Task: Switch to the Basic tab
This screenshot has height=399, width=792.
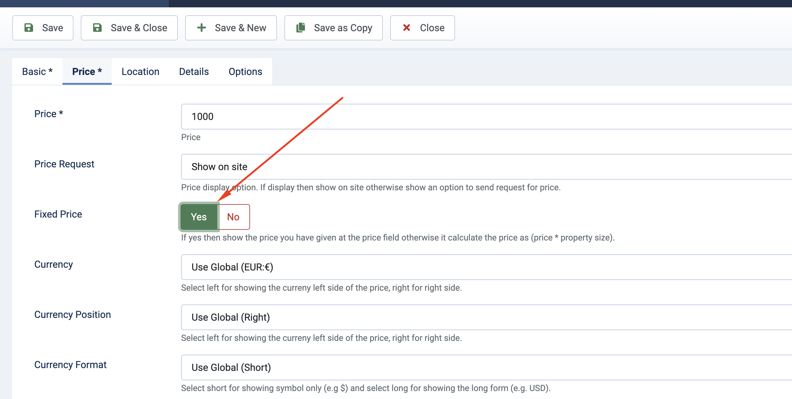Action: [37, 71]
